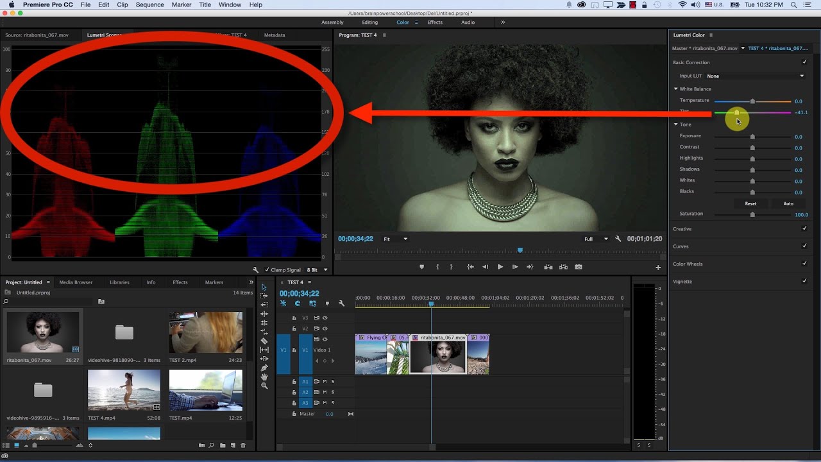Toggle the Vignette section checkbox
This screenshot has height=462, width=821.
coord(804,281)
